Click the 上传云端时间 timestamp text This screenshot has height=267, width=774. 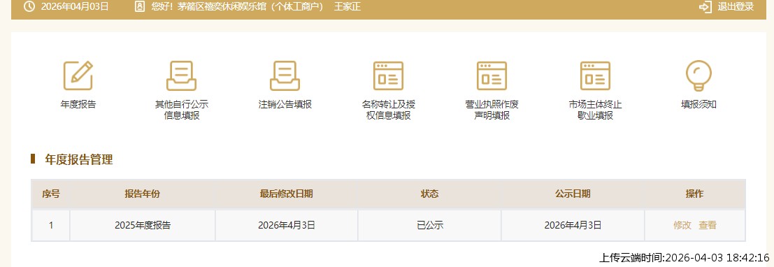685,258
